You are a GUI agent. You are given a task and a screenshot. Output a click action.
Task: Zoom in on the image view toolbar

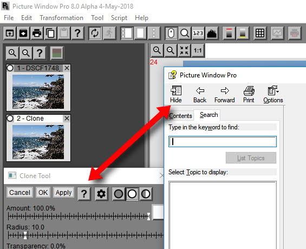coord(157,50)
